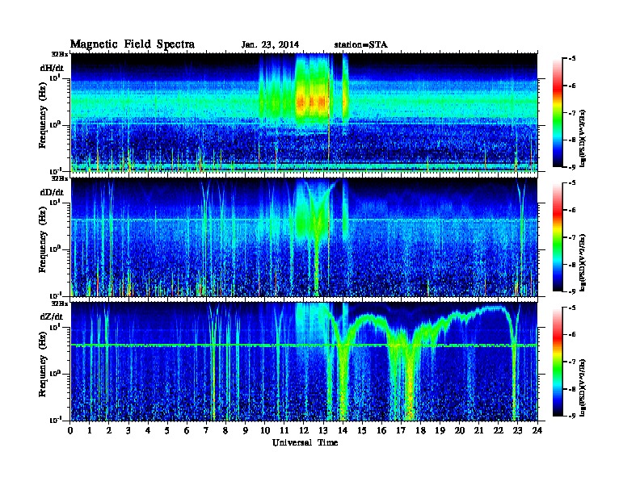Click the log(PSD) label beside dH/dt colorbar

583,138
